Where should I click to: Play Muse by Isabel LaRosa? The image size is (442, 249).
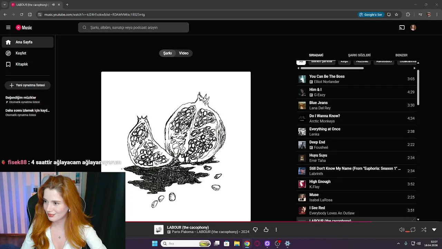pyautogui.click(x=356, y=197)
